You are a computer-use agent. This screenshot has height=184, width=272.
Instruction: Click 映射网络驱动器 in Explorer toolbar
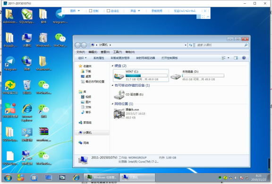click(x=145, y=58)
